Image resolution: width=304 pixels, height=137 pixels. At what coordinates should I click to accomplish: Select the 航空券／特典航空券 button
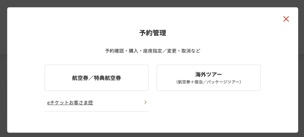pos(96,78)
